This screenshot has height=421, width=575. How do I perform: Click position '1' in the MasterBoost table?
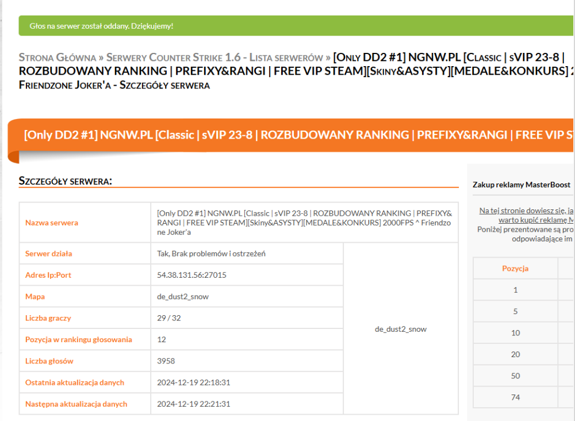click(515, 290)
